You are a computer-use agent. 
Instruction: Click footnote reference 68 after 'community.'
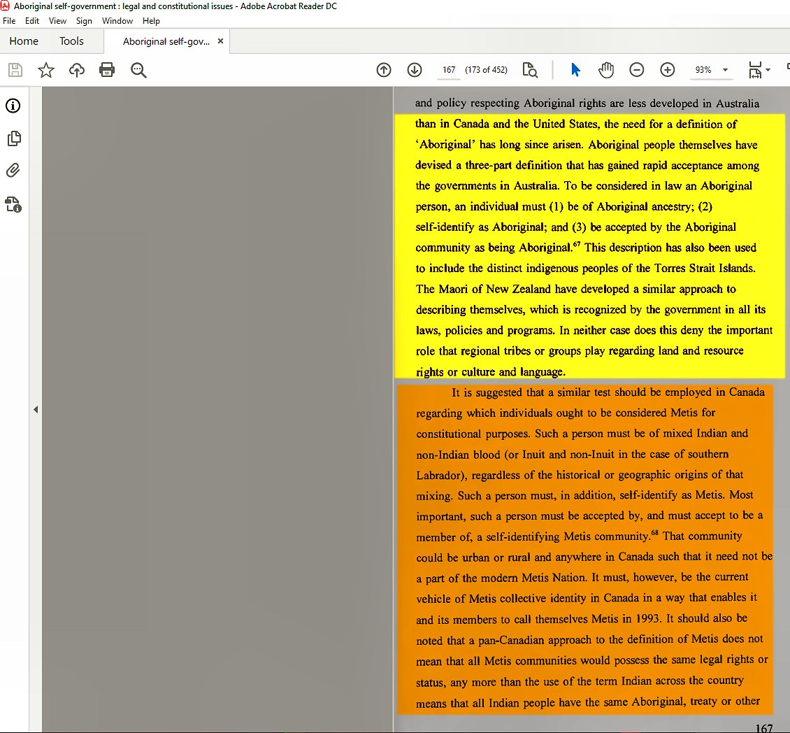(654, 533)
